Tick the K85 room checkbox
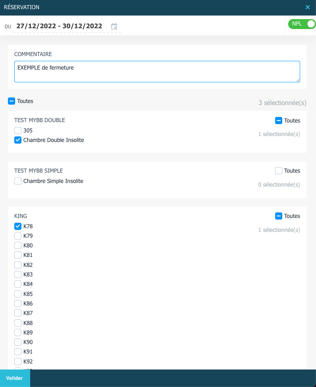316x387 pixels. (18, 294)
